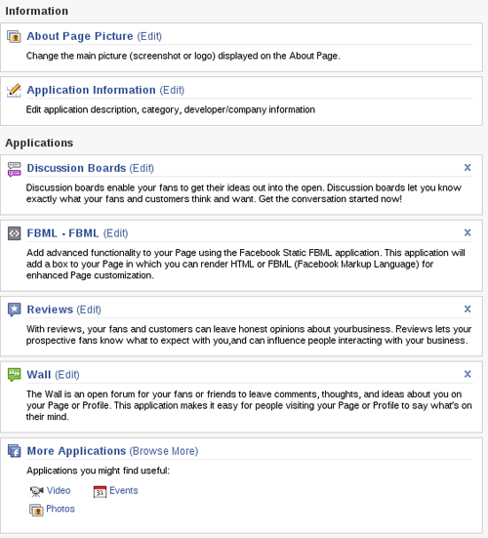Click the FBML code icon
This screenshot has width=488, height=538.
pyautogui.click(x=14, y=233)
